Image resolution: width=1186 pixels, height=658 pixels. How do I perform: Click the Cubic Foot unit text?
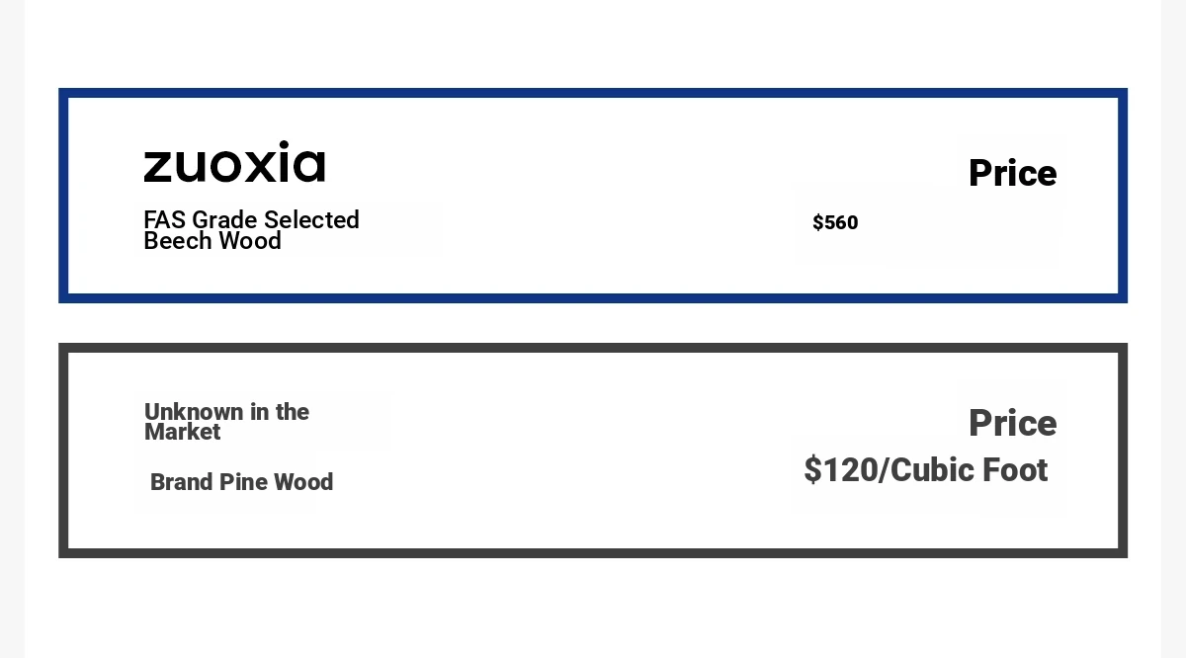point(969,469)
